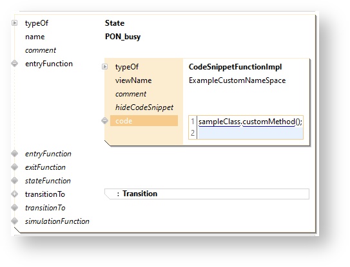Screen dimensions: 350x267
Task: Select the PON_busy name value
Action: 122,37
